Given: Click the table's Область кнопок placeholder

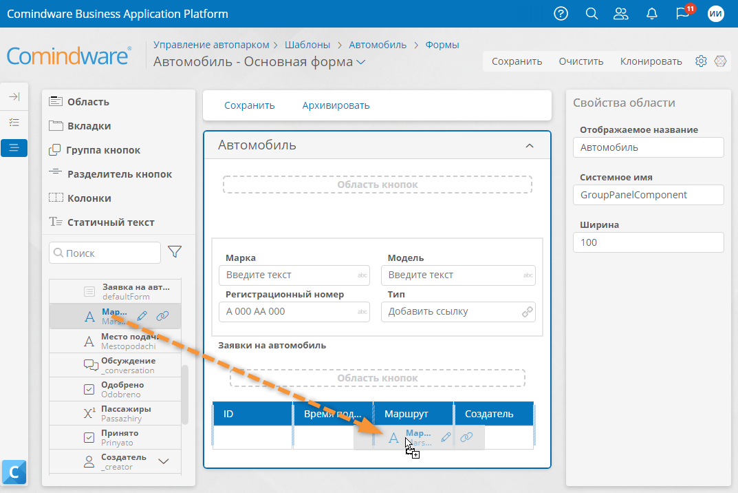Looking at the screenshot, I should 378,378.
